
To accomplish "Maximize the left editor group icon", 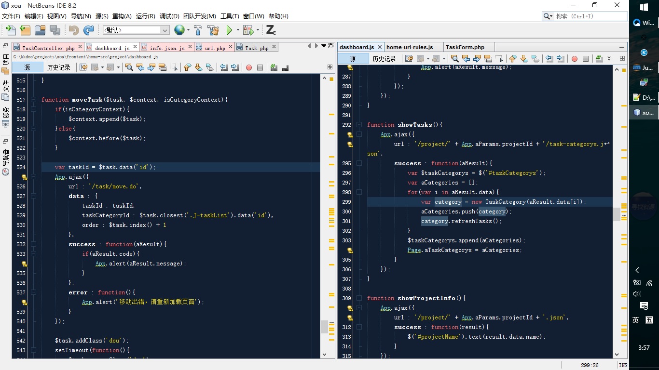I will pyautogui.click(x=331, y=46).
